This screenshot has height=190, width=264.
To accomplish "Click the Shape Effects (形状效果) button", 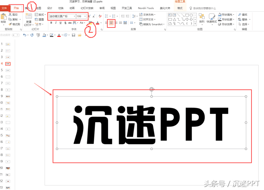I will click(x=226, y=25).
